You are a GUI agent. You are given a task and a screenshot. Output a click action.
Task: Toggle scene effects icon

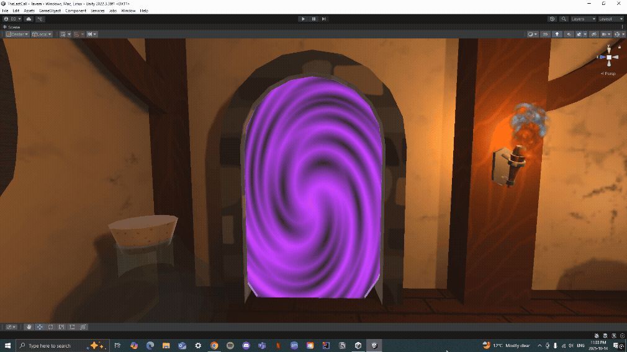(579, 34)
